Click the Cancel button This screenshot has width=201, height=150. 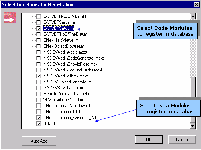click(182, 140)
